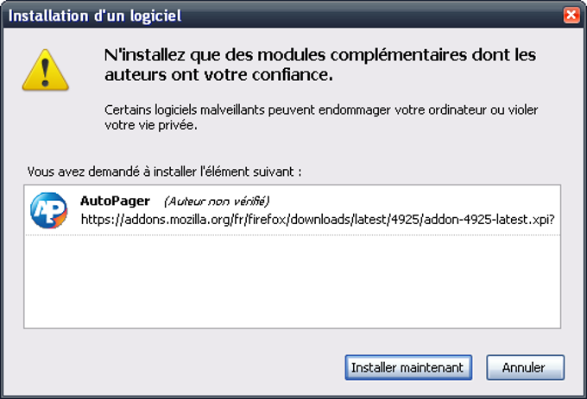Image resolution: width=587 pixels, height=399 pixels.
Task: Click blank dialog area left of Installer maintenant
Action: (x=180, y=368)
